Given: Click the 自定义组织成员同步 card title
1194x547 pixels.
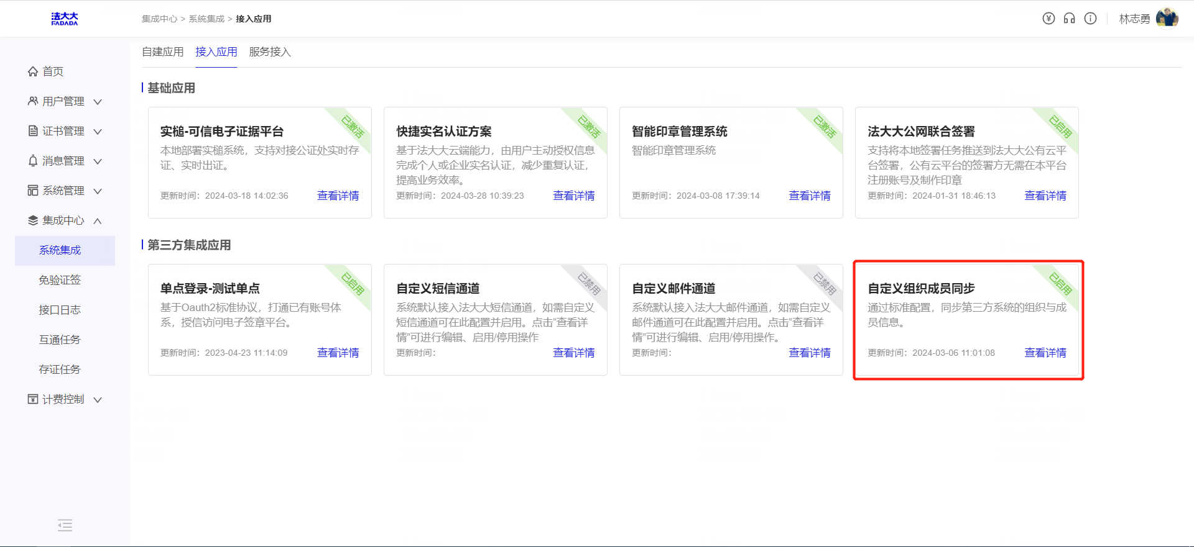Looking at the screenshot, I should point(922,289).
